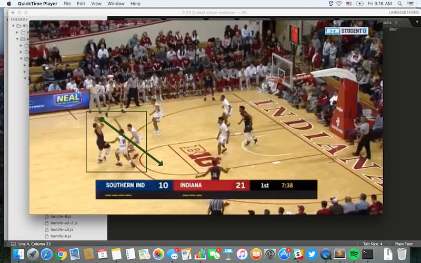Open Numbers from the Dock

[201, 254]
